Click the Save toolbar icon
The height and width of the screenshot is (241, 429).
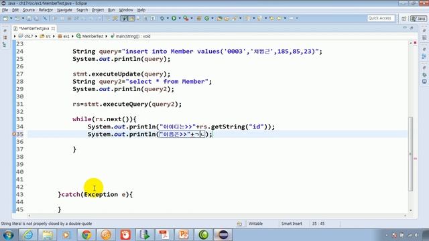pyautogui.click(x=29, y=18)
